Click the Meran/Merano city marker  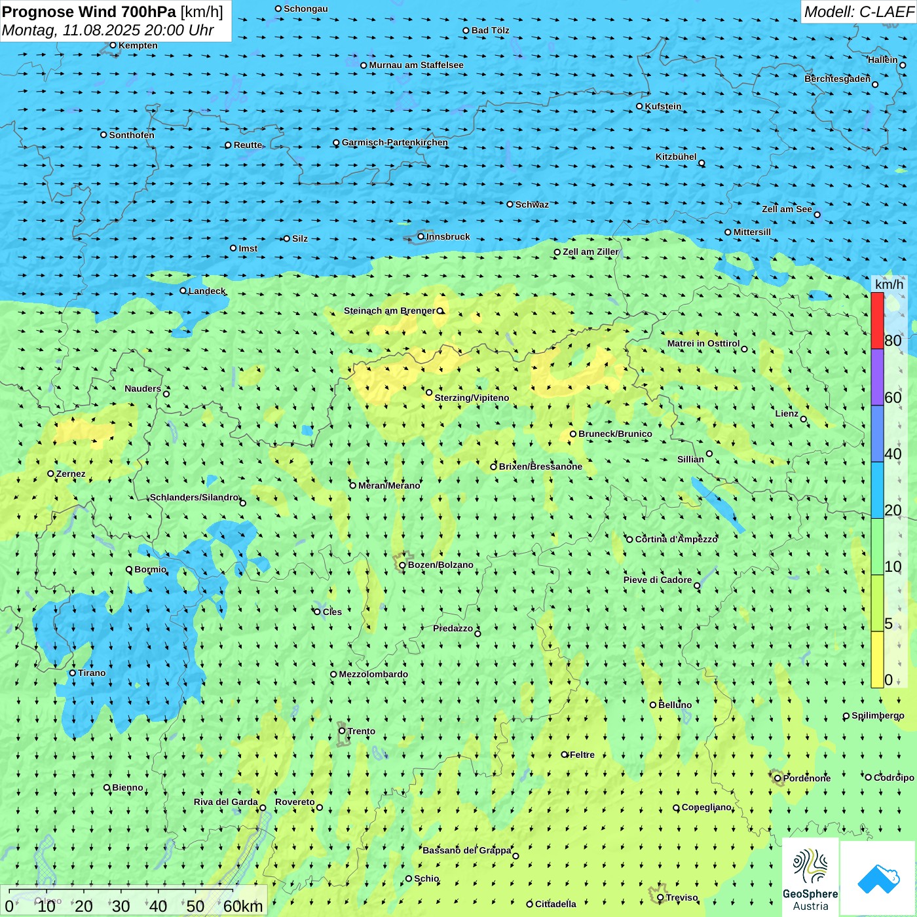coord(353,485)
